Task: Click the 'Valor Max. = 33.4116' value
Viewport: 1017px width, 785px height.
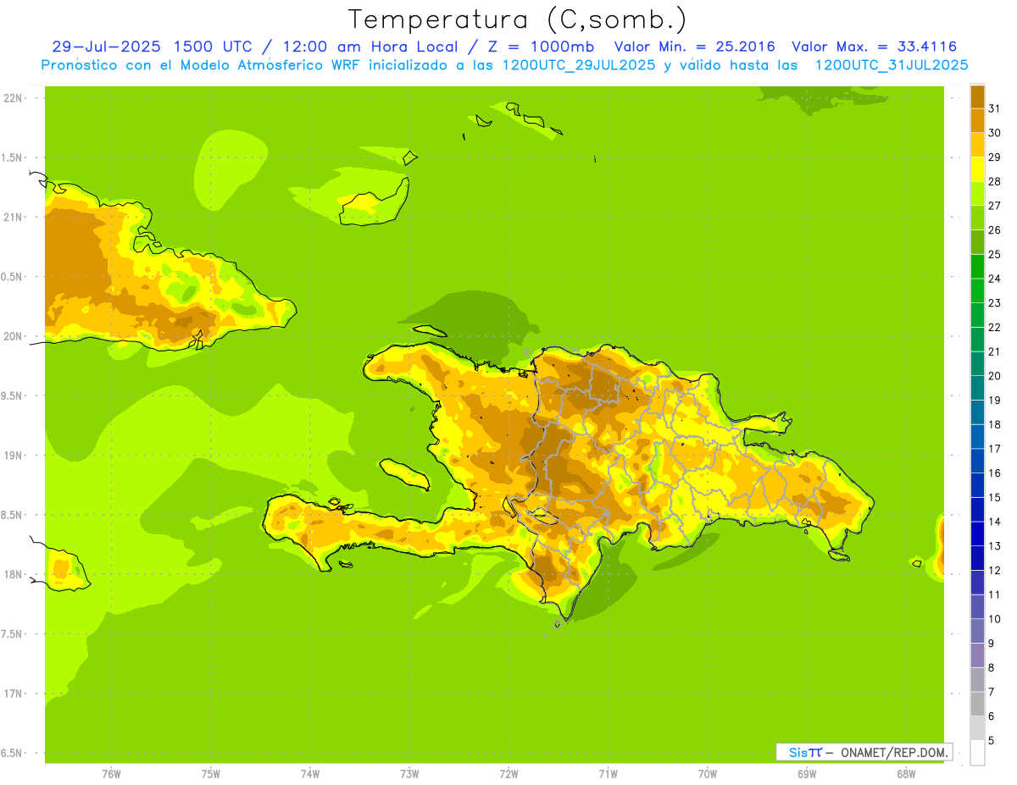Action: (x=875, y=47)
